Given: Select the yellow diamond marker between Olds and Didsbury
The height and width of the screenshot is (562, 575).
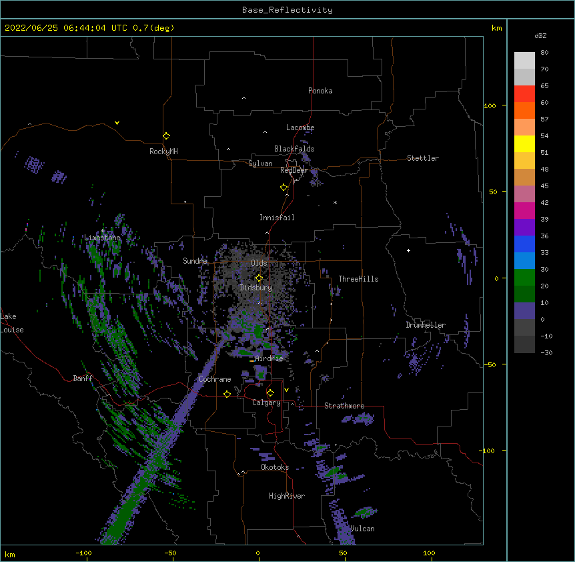Looking at the screenshot, I should point(259,278).
